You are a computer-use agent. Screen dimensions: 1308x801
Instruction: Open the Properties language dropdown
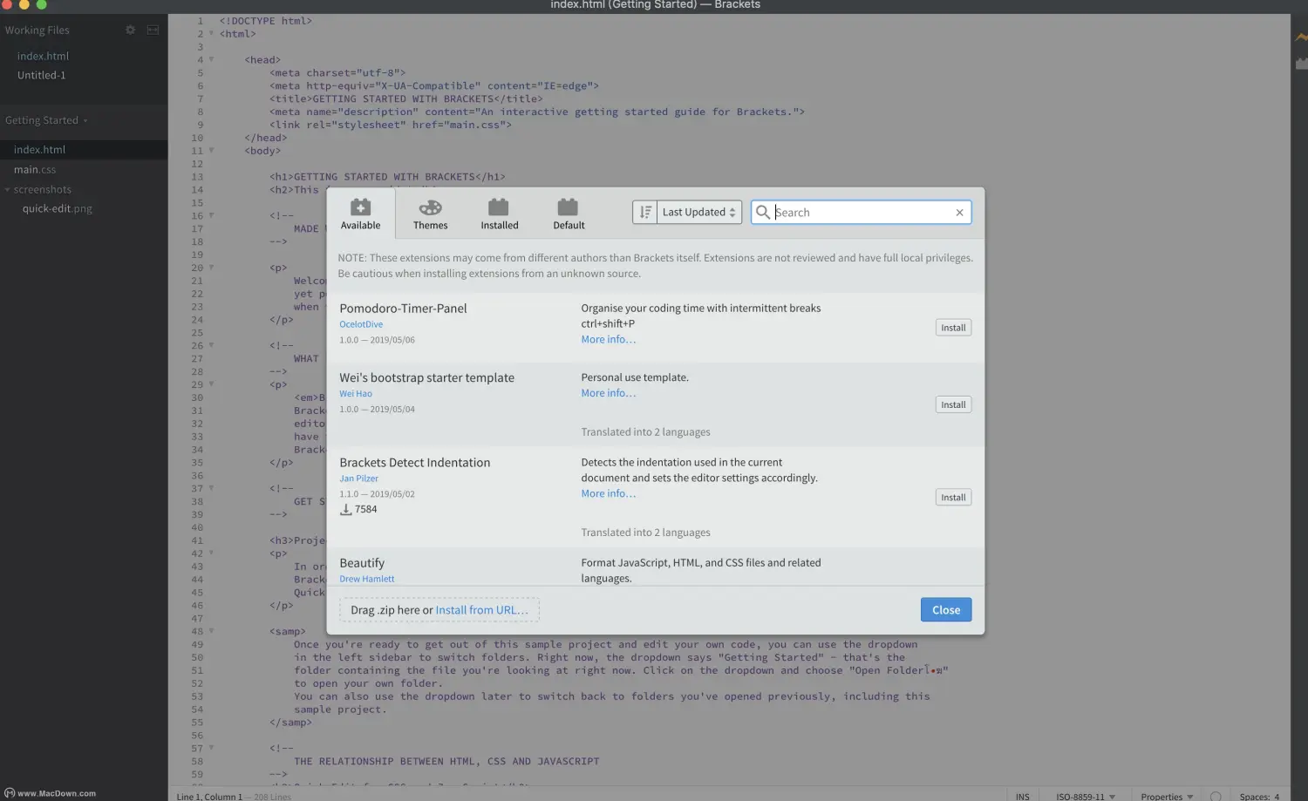point(1167,797)
